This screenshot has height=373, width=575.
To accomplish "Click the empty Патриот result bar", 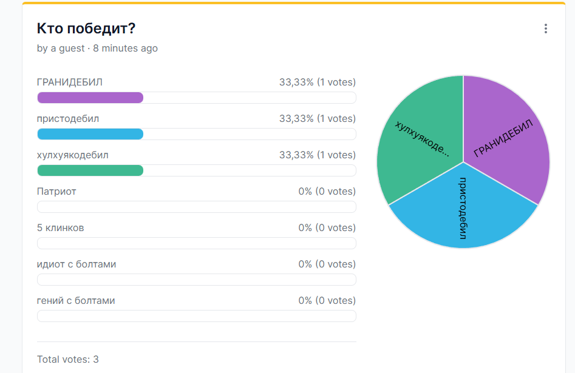I will 197,207.
